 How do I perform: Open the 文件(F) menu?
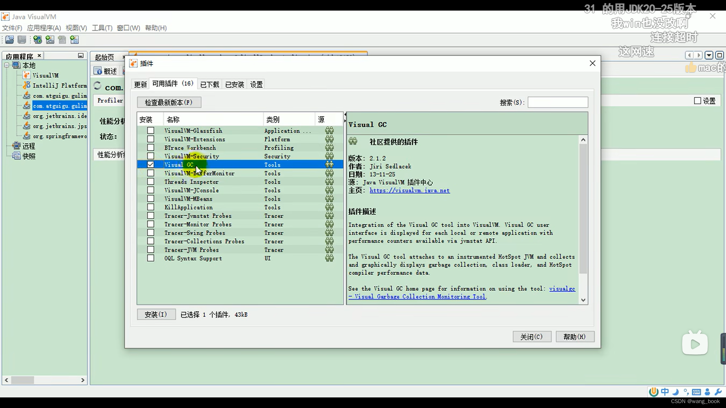(x=12, y=28)
